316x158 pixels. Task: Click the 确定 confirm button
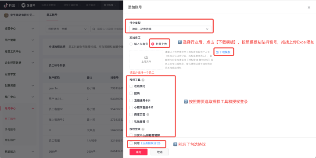click(138, 152)
